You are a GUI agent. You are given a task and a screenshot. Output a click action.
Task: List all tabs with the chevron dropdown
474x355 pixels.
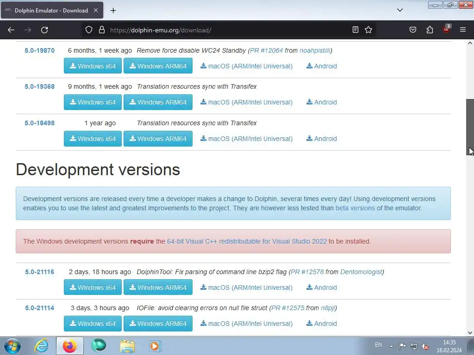click(399, 10)
